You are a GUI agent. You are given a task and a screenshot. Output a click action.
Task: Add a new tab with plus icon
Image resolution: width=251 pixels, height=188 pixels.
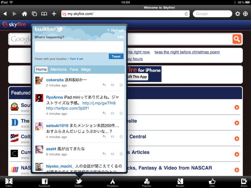click(x=54, y=14)
